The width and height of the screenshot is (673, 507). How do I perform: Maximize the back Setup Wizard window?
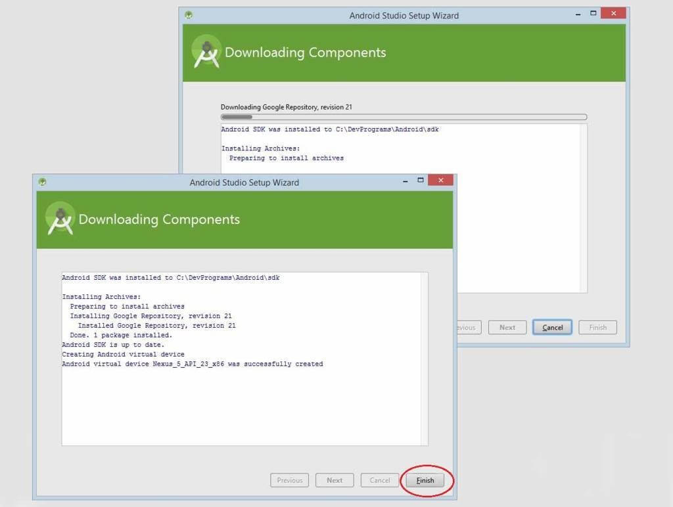(593, 13)
